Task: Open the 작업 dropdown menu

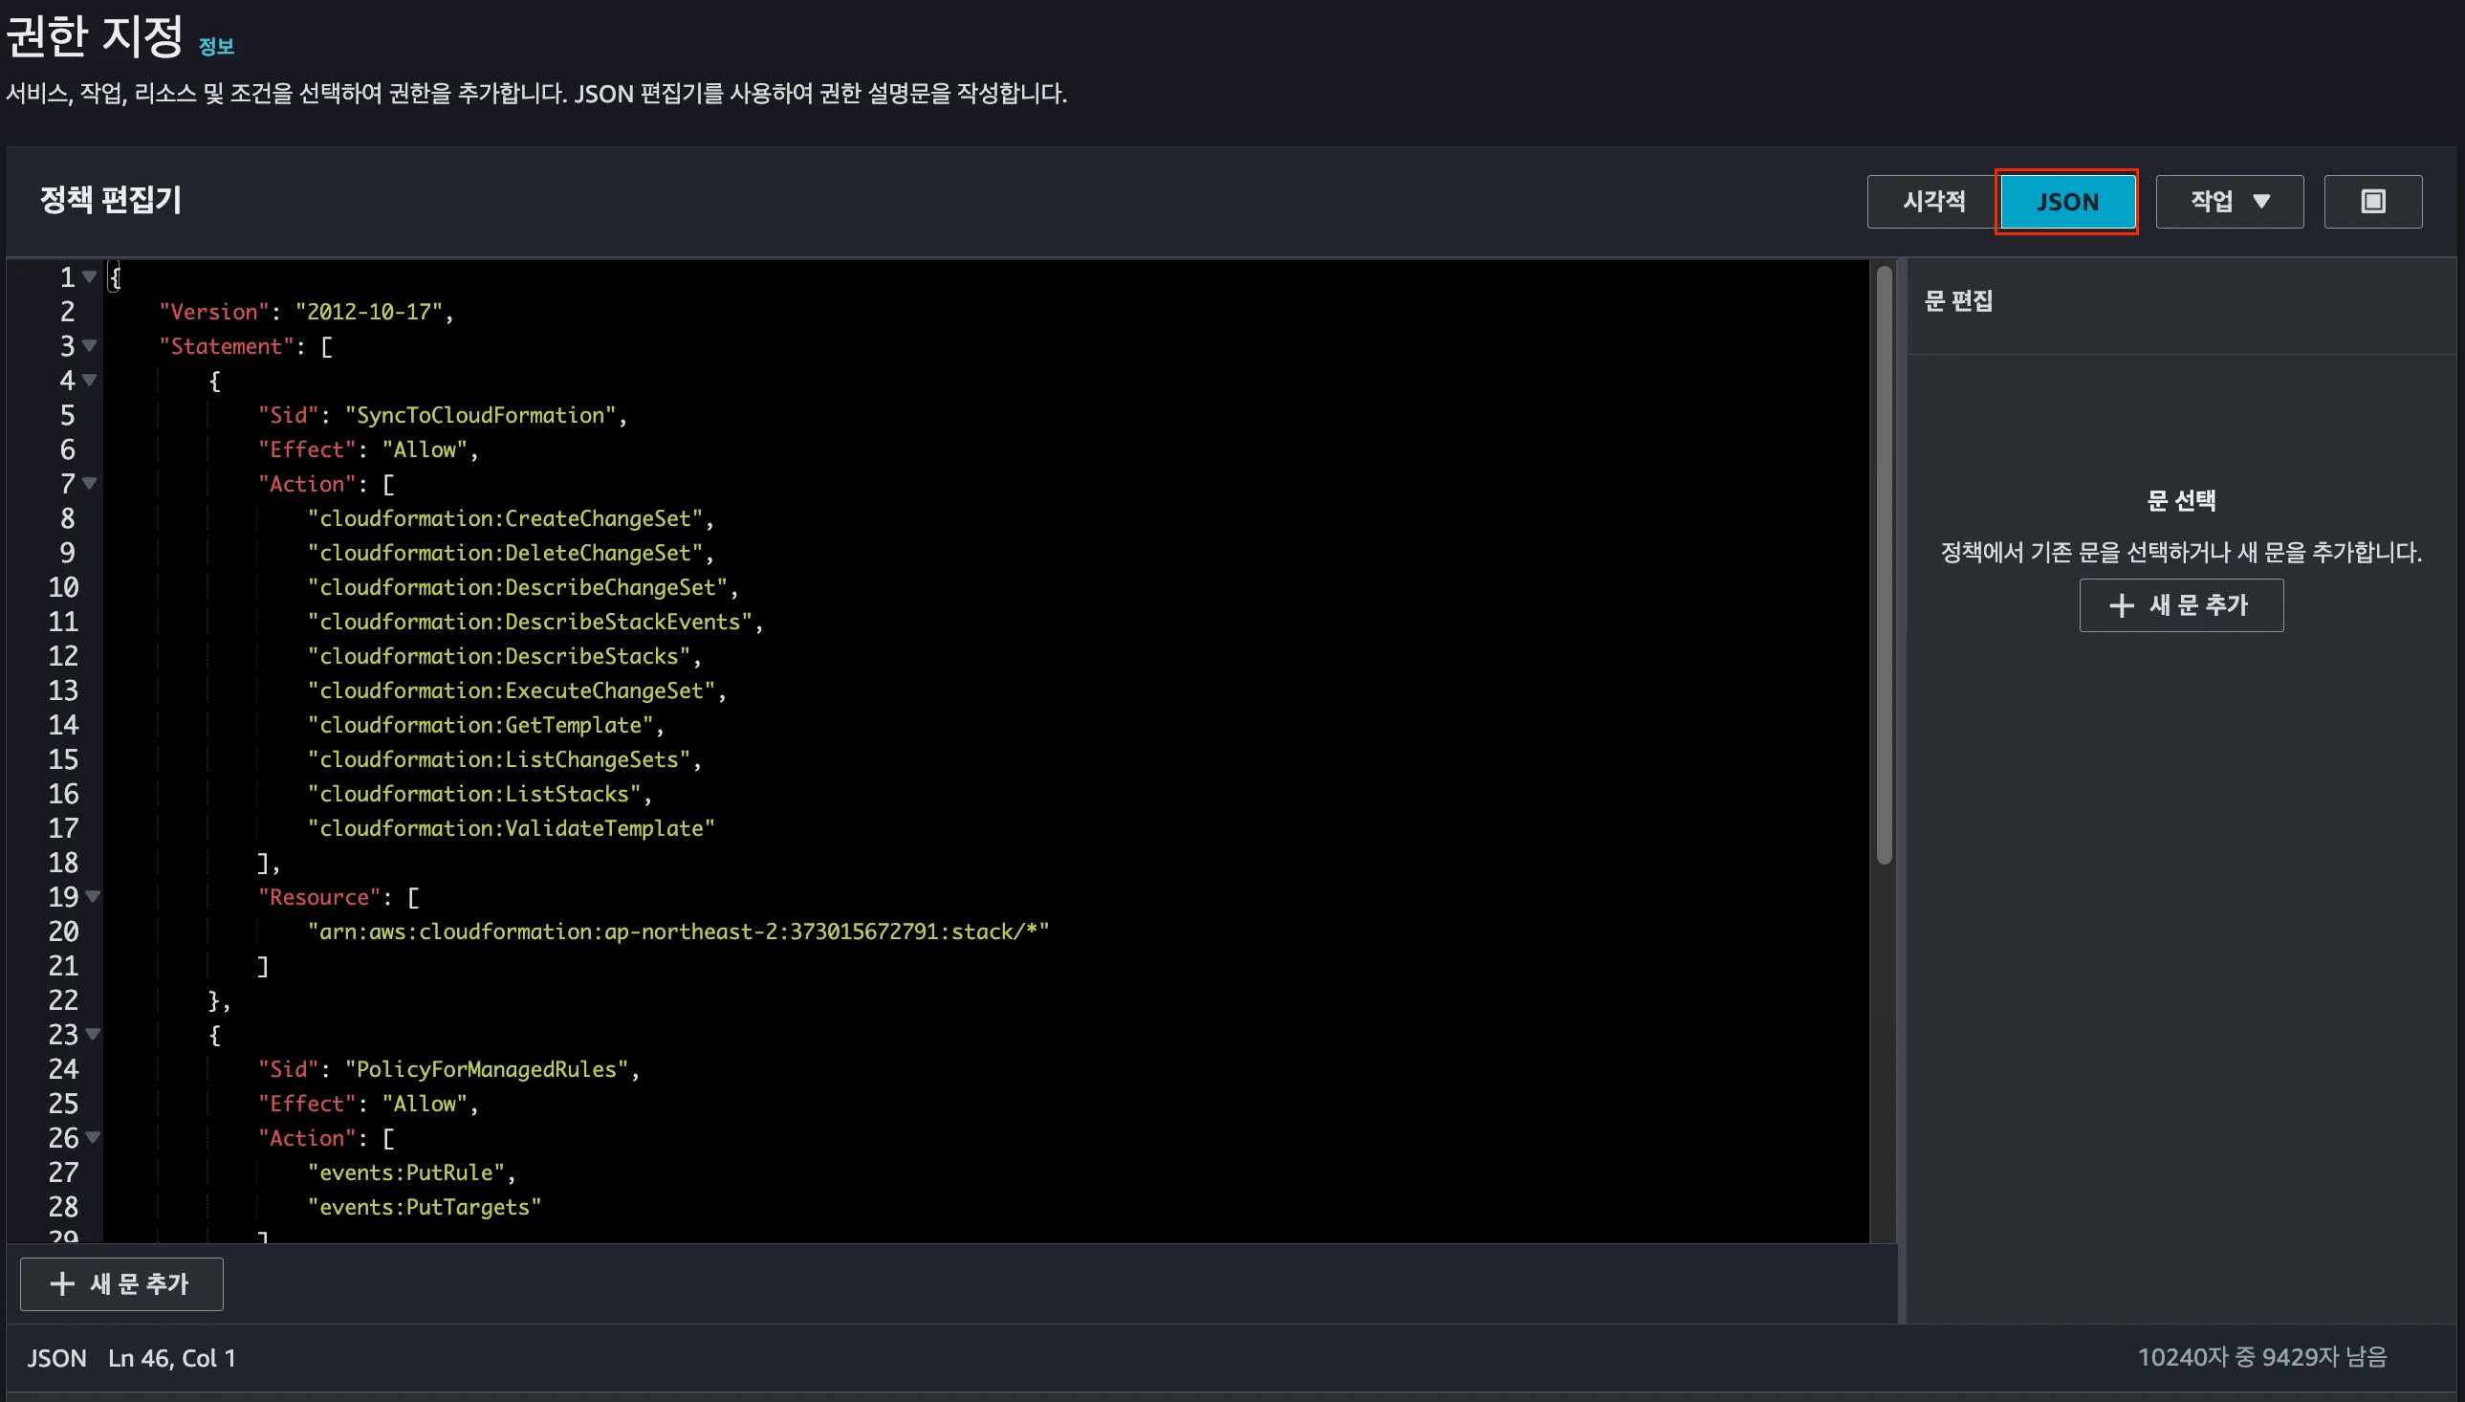Action: click(2228, 201)
